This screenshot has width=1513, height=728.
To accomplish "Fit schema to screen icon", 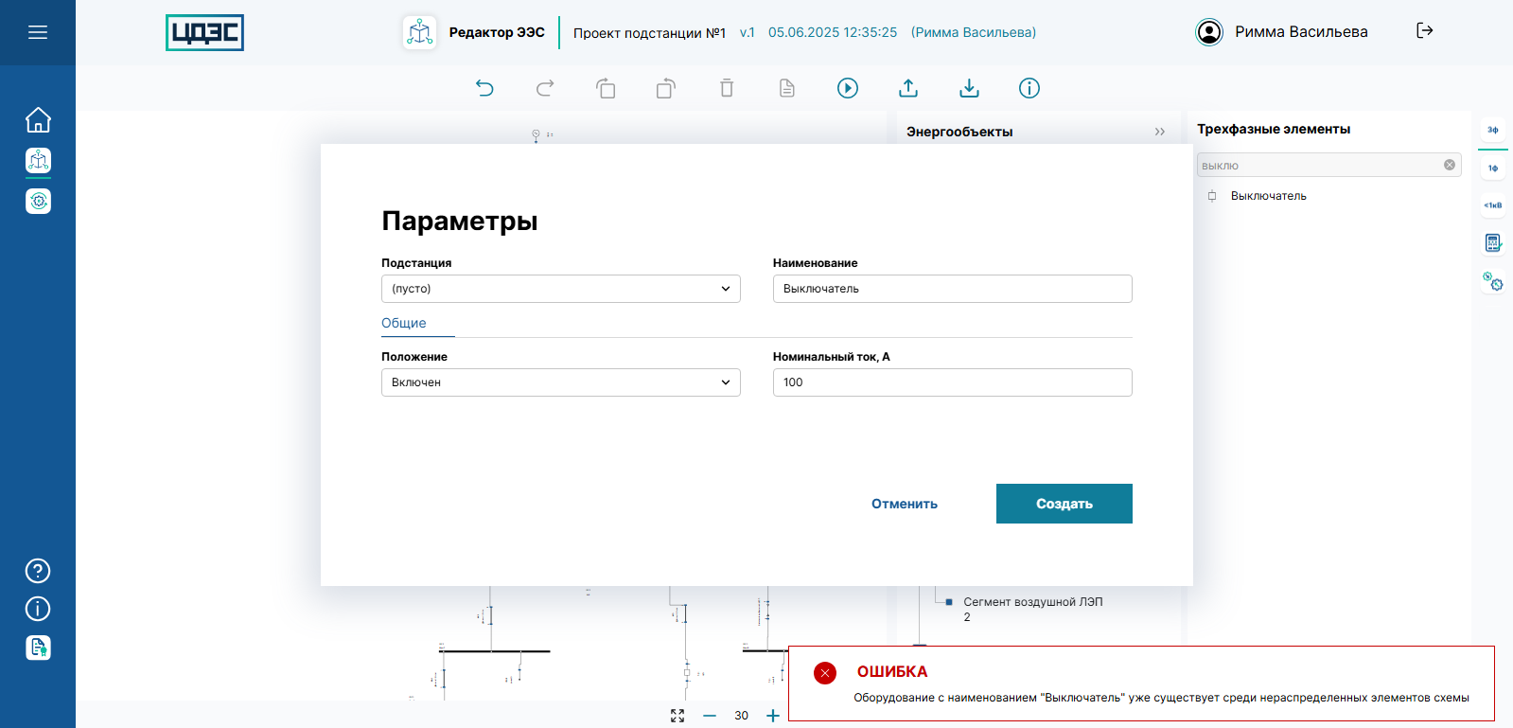I will (x=677, y=716).
